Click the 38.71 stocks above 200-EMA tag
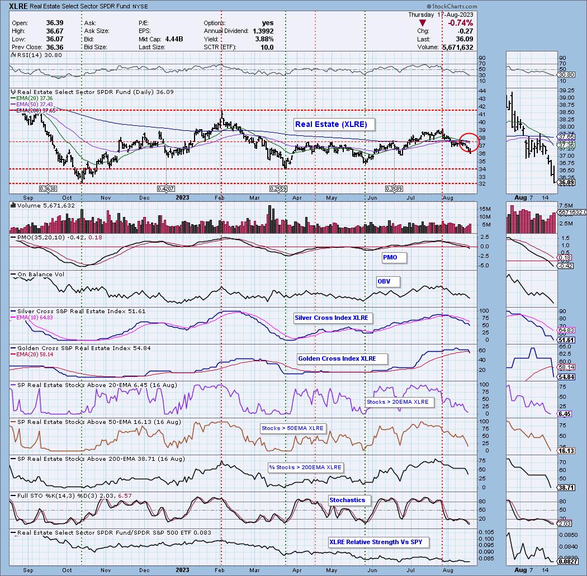Screen dimensions: 587x576 tap(566, 488)
